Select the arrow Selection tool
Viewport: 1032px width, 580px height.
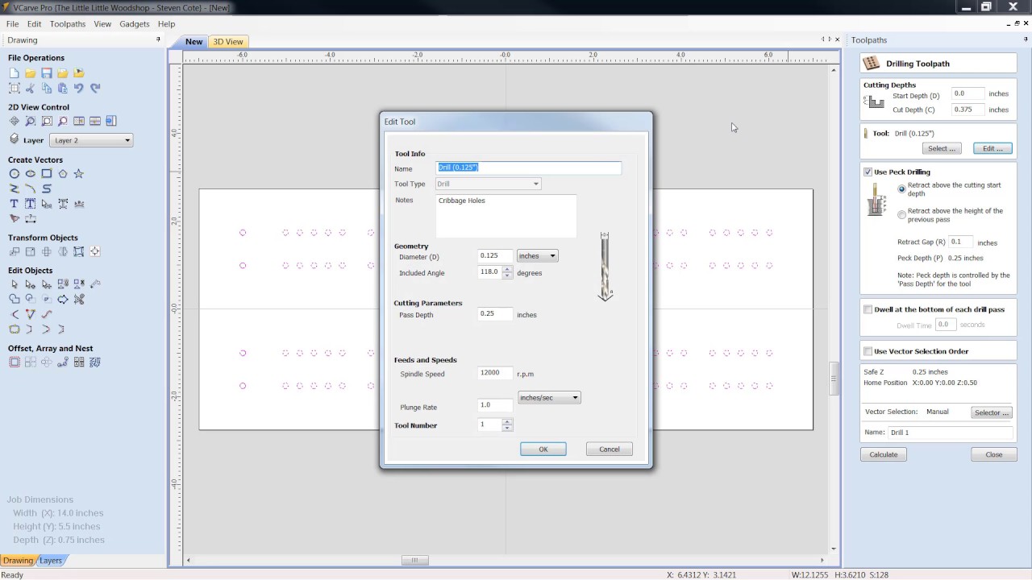14,284
